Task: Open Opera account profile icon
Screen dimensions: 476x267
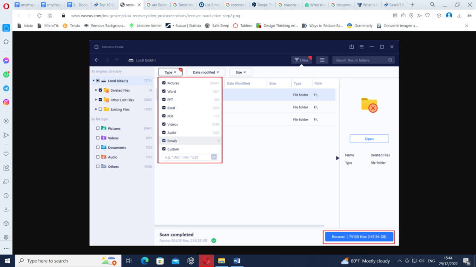Action: pyautogui.click(x=449, y=15)
